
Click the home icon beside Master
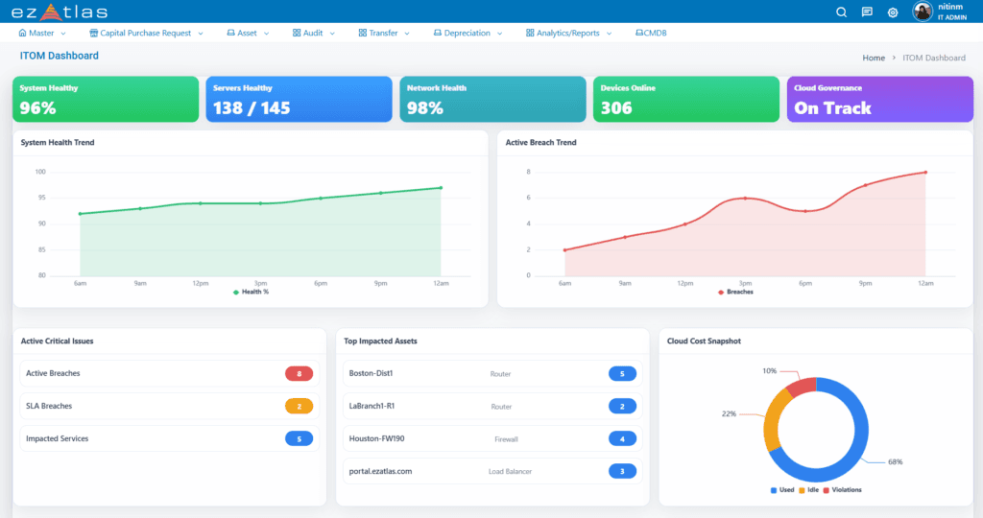click(23, 33)
